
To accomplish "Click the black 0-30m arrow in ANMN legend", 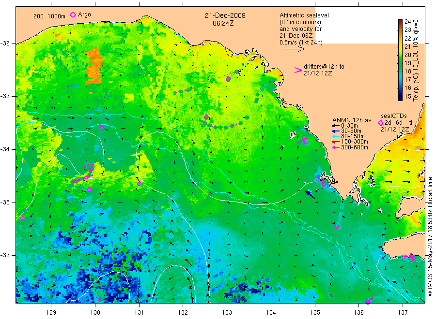I will point(336,126).
